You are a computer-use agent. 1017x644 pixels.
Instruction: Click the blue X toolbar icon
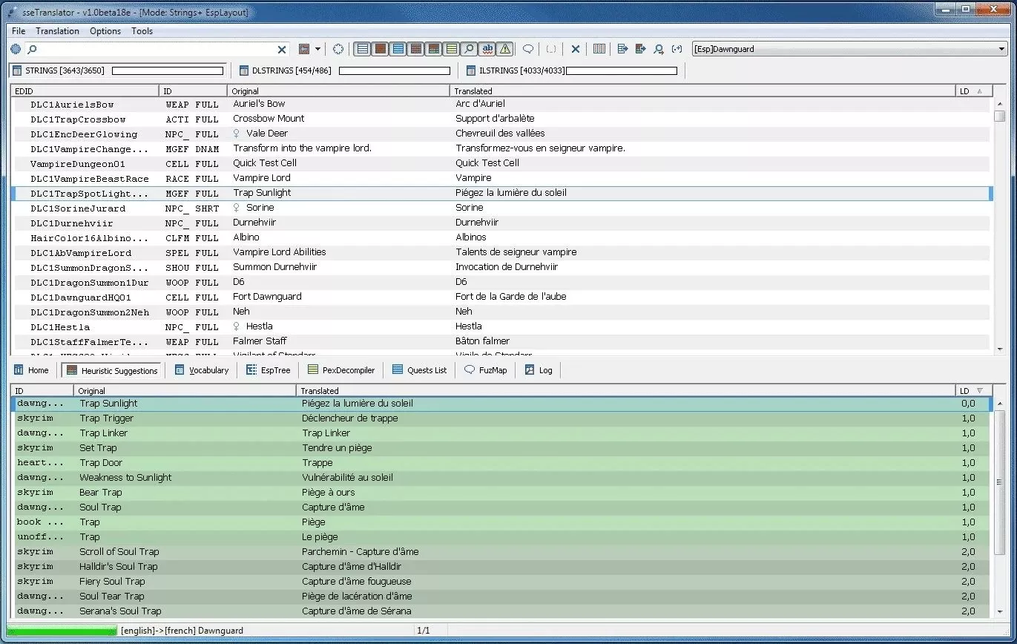[576, 50]
